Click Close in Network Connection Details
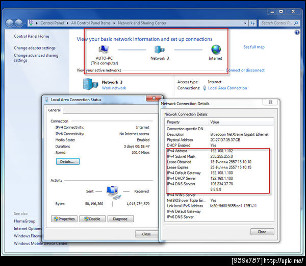Viewport: 306px width, 266px height. (262, 232)
